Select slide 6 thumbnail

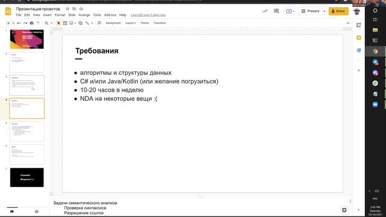point(27,154)
